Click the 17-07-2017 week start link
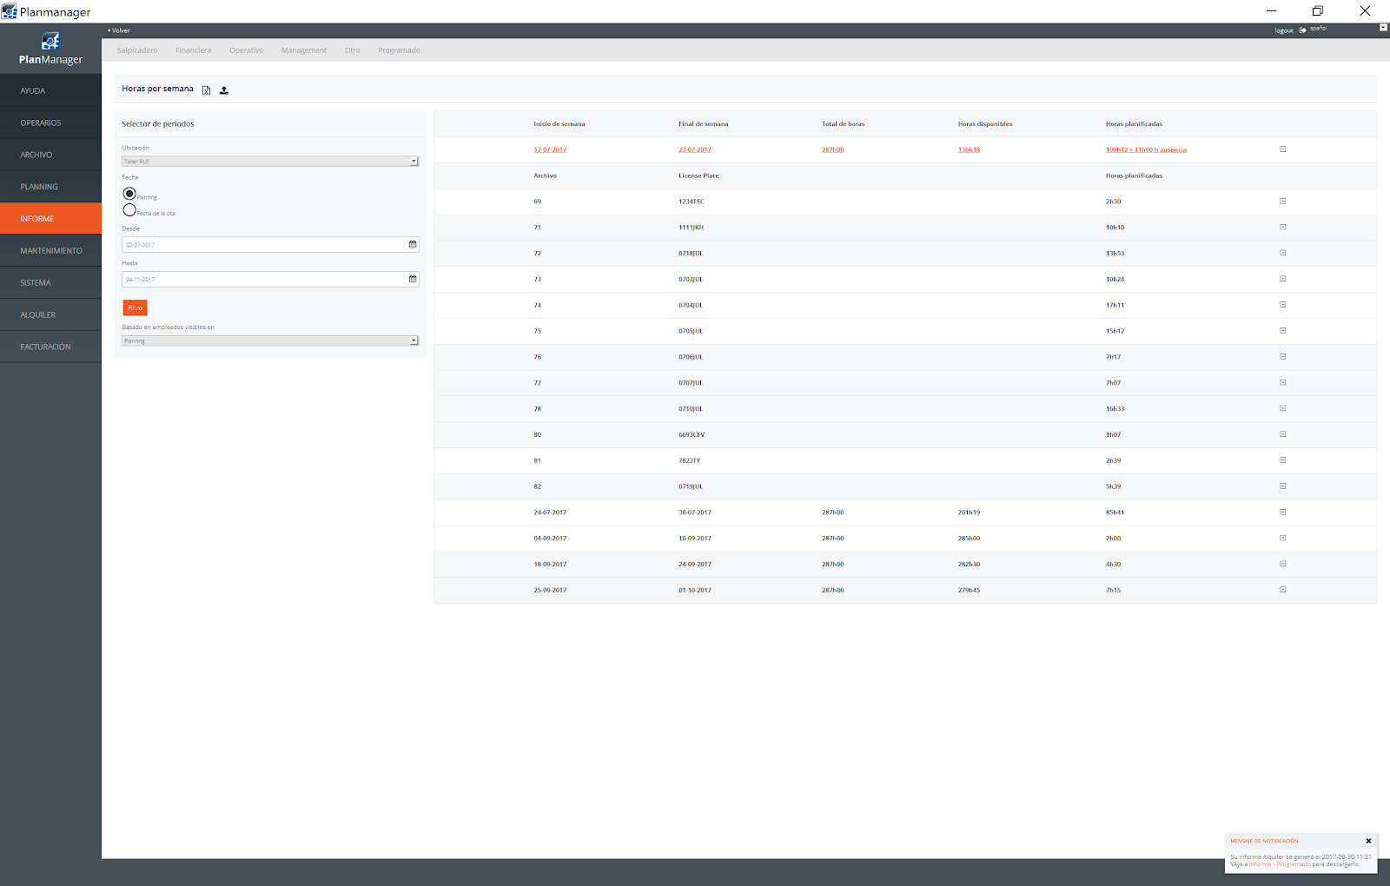The image size is (1390, 886). click(x=550, y=149)
